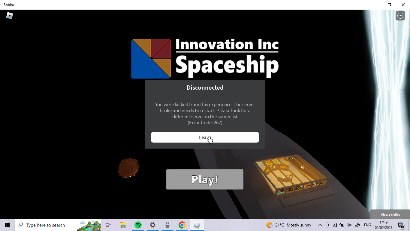The image size is (410, 231).
Task: Click the Innovation Inc Spaceship logo
Action: pos(205,58)
